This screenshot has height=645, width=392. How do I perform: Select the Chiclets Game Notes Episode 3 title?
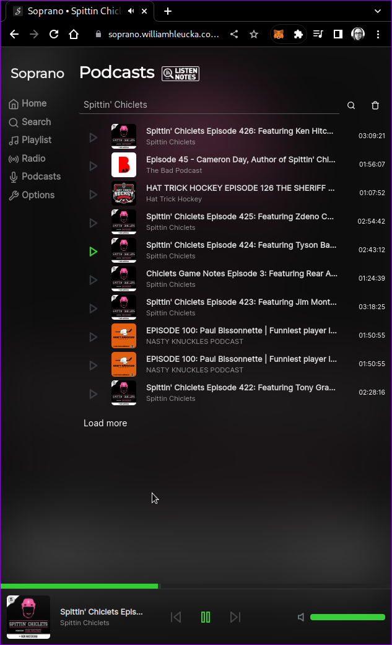(242, 273)
